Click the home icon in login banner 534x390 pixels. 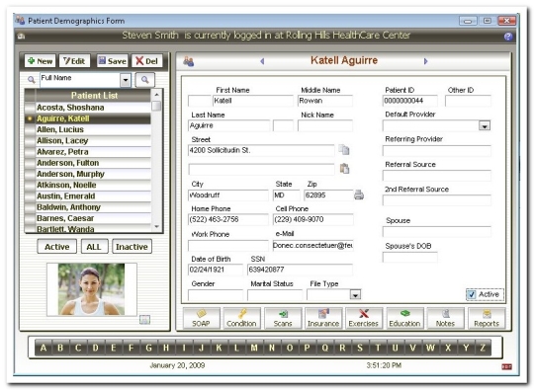[x=21, y=37]
